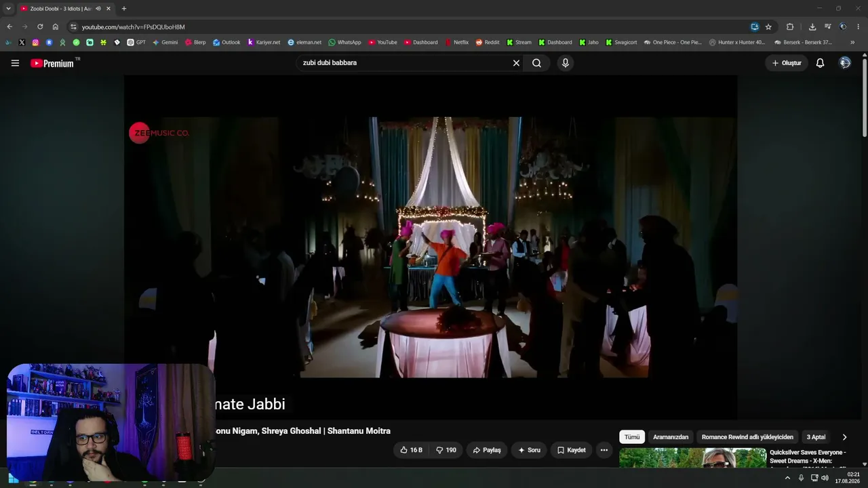Click the Zee Music Co. channel watermark
This screenshot has height=488, width=868.
coord(159,133)
